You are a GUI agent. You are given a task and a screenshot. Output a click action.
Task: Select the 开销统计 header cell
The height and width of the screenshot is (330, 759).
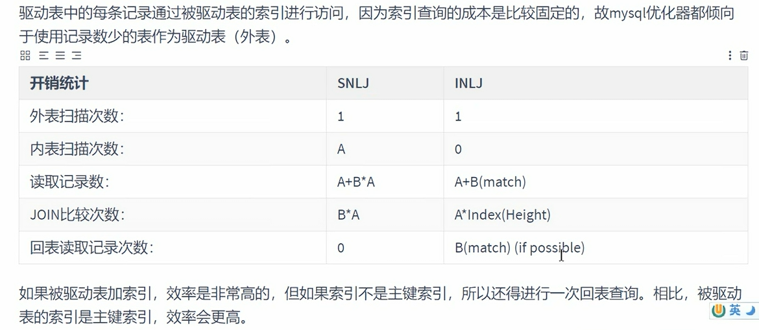(173, 83)
